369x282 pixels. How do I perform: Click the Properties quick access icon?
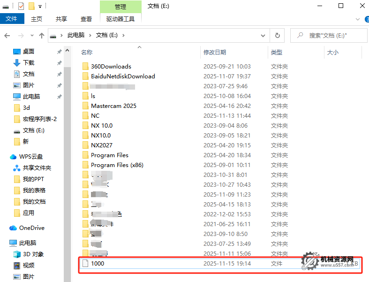pyautogui.click(x=21, y=6)
